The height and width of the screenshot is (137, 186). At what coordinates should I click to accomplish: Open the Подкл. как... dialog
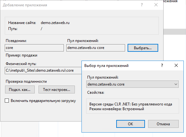click(x=20, y=90)
